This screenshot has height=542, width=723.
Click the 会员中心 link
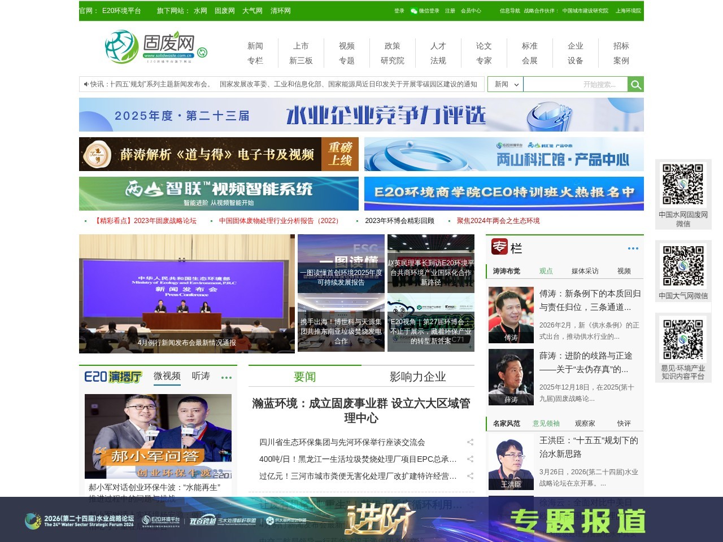471,11
